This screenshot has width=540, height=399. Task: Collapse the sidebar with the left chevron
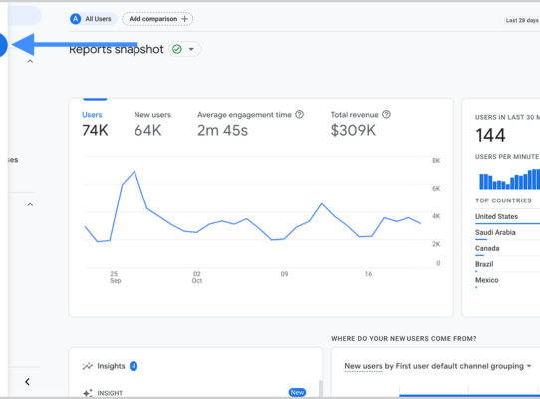coord(27,382)
